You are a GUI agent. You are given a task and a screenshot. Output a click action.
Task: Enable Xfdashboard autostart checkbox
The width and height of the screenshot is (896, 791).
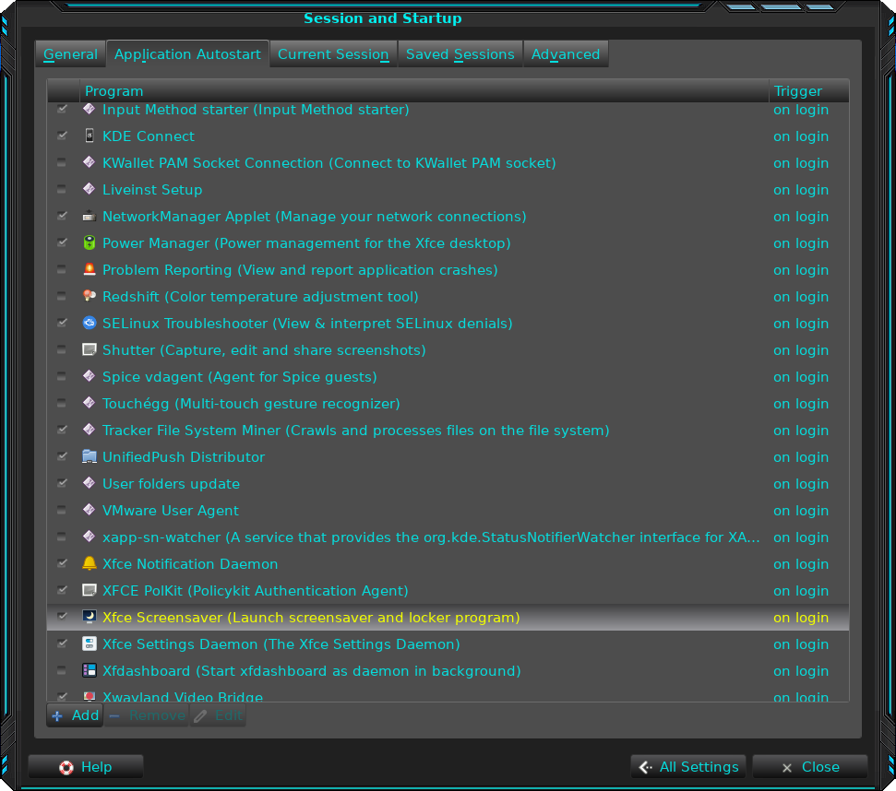pyautogui.click(x=62, y=670)
